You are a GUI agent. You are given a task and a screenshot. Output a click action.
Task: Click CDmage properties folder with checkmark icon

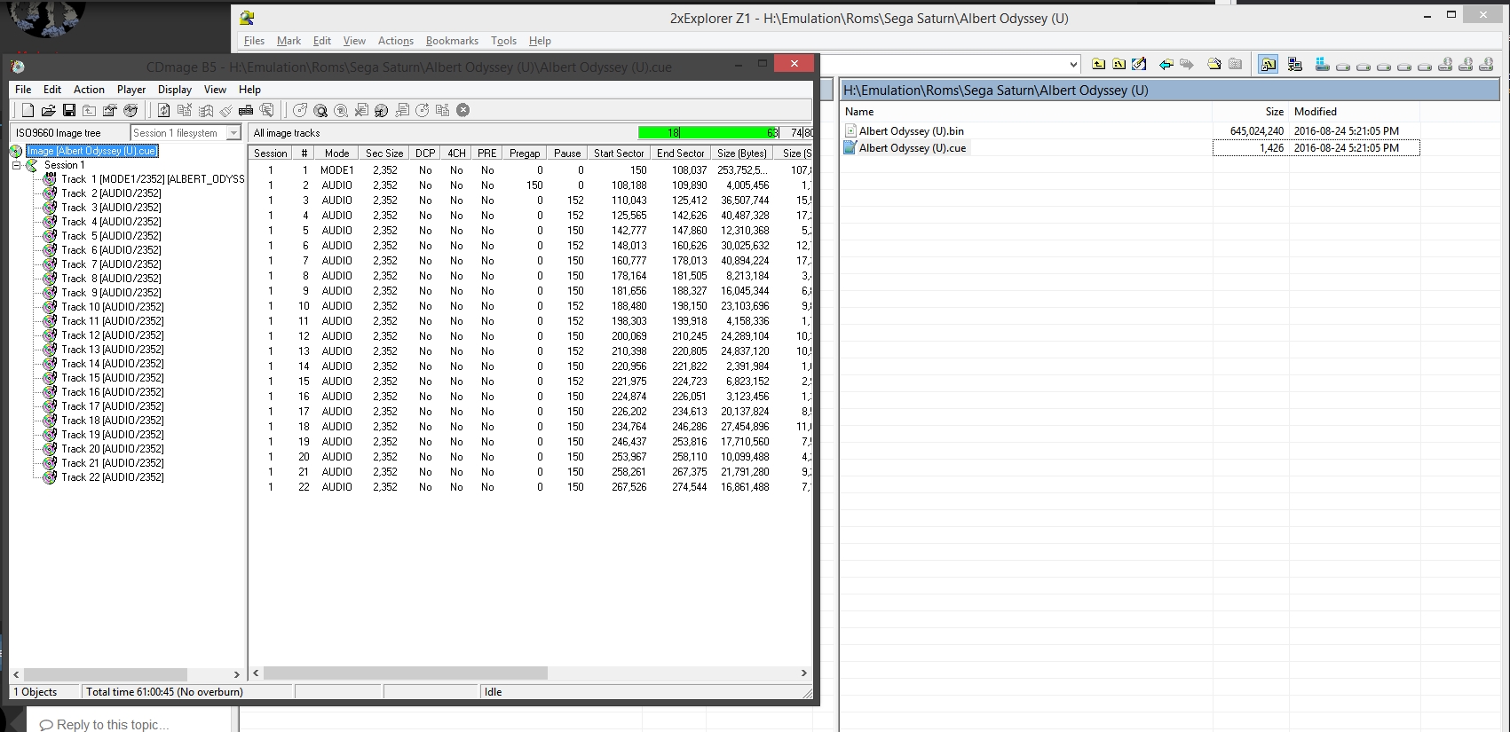tap(110, 110)
